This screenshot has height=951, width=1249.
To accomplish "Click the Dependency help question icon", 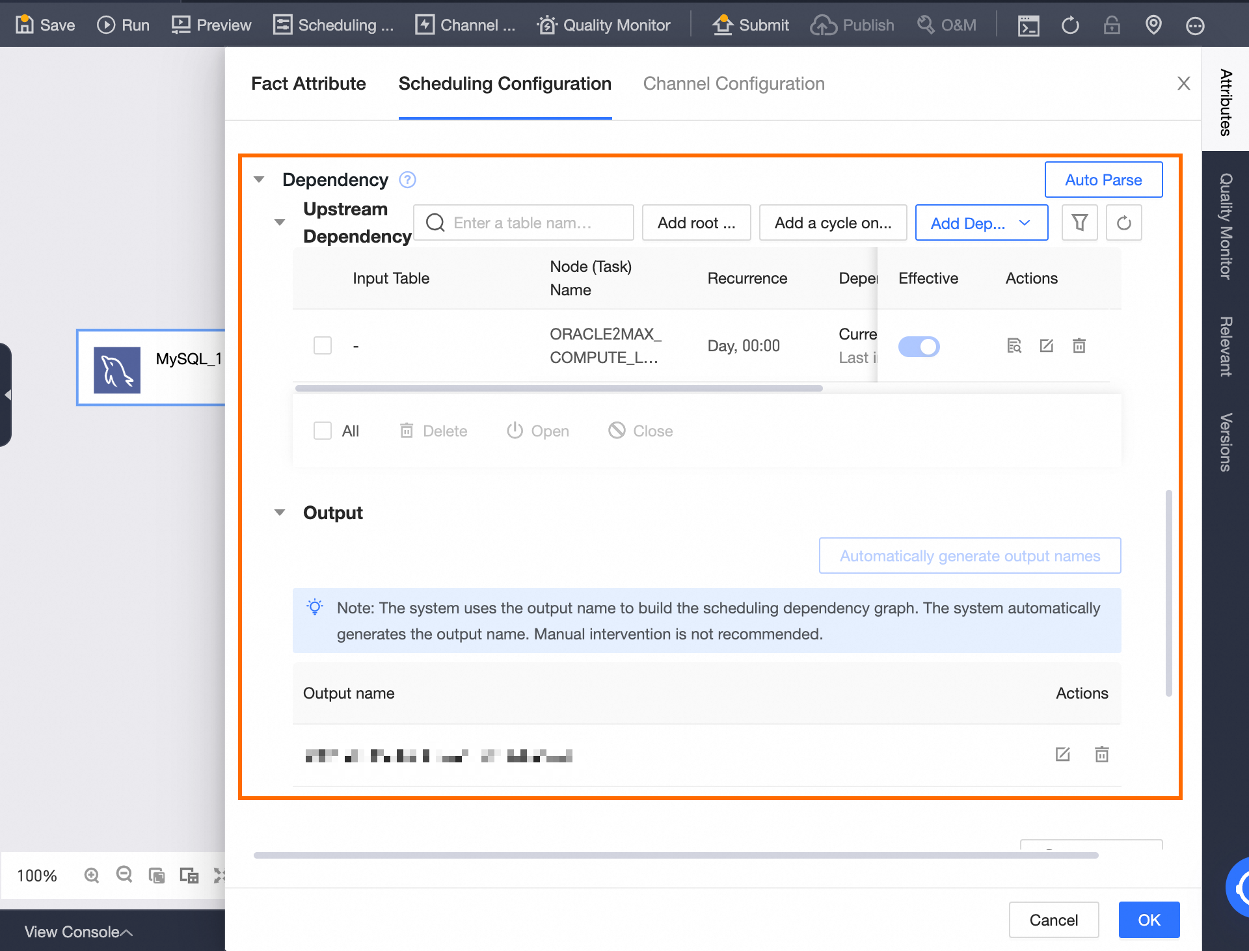I will point(407,180).
